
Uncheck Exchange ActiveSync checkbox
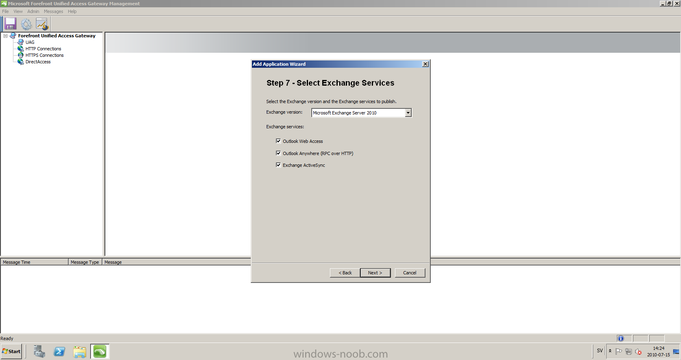(x=278, y=165)
